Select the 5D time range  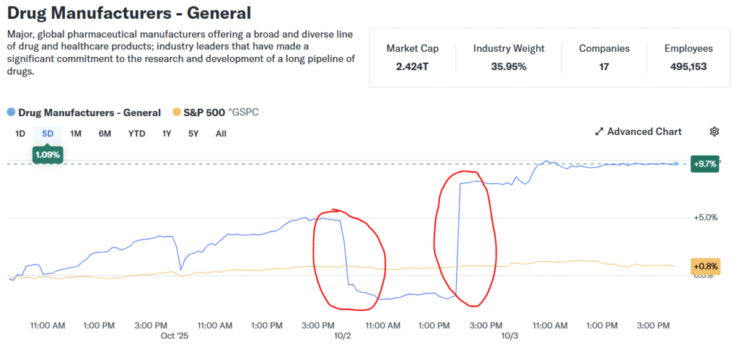click(48, 133)
